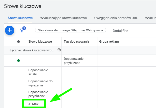
Task: Tick the checkbox of the Dopasowanie przybliżone row
Action: (x=11, y=61)
